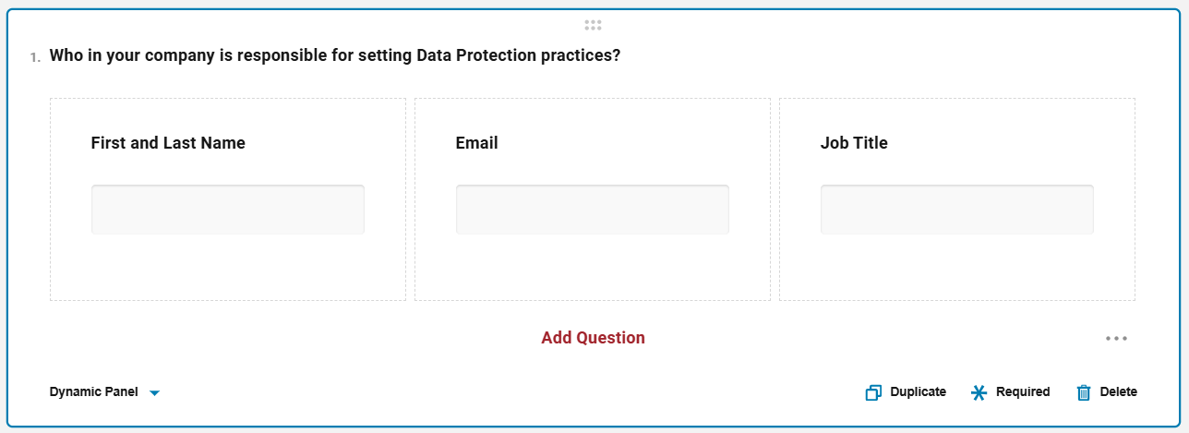Viewport: 1189px width, 433px height.
Task: Select the Data Protection question title text
Action: [334, 55]
